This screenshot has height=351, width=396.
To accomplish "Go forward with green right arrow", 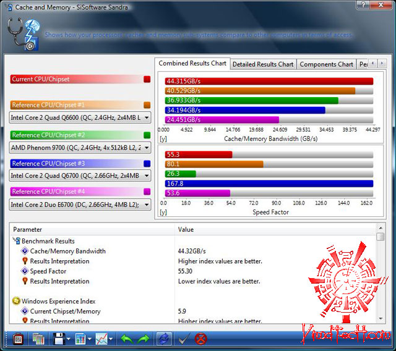I will (144, 339).
